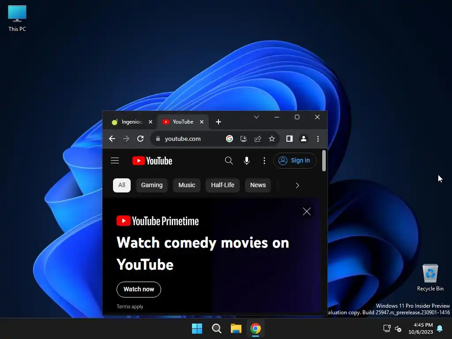
Task: Click Chrome icon in taskbar
Action: (x=256, y=328)
